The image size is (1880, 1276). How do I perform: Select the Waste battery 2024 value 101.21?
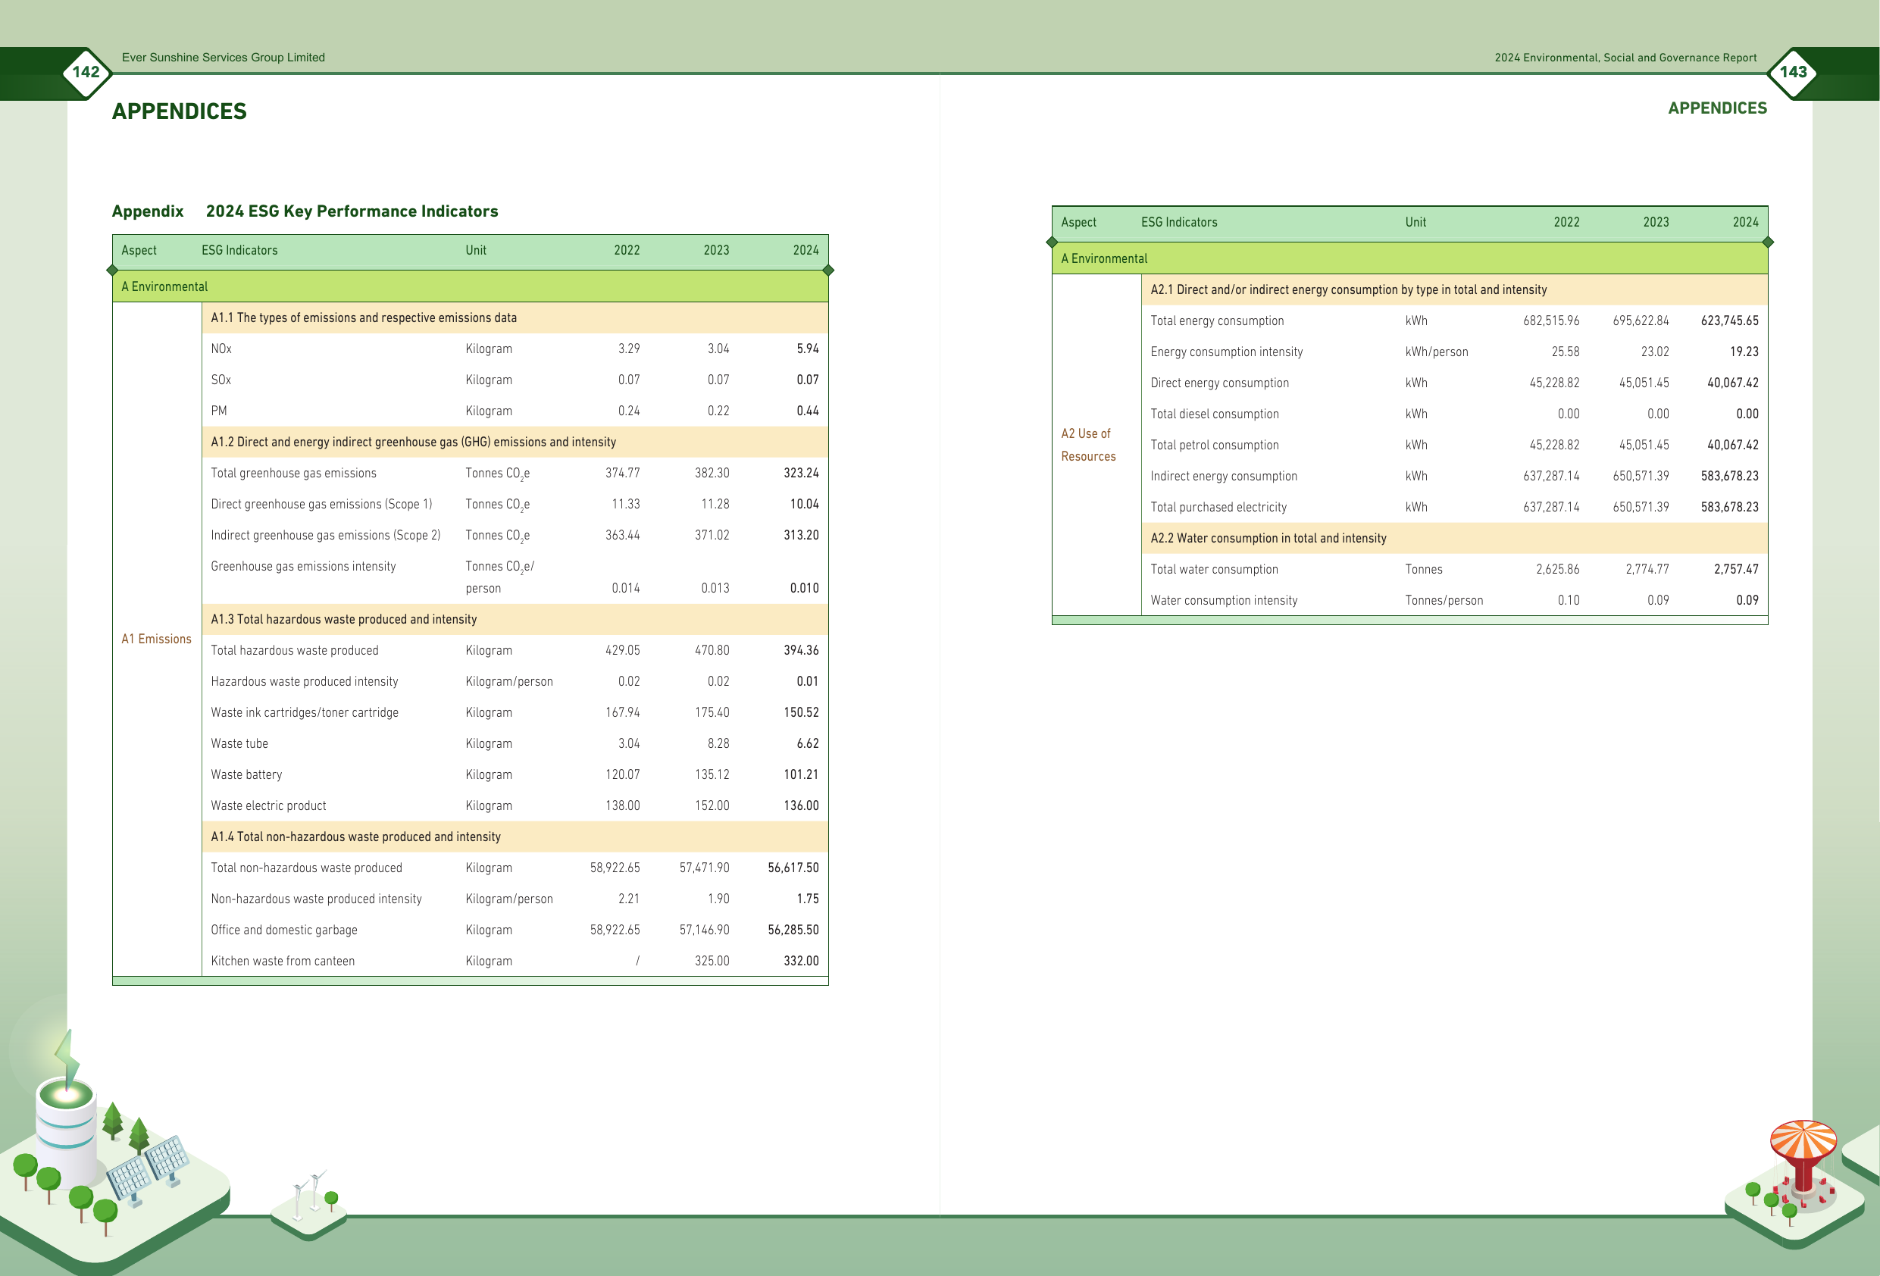point(801,775)
